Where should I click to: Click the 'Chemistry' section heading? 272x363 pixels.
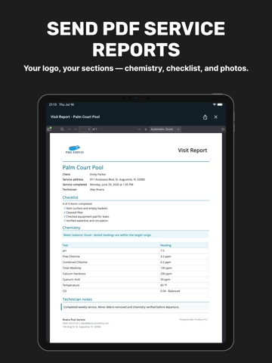pos(71,228)
